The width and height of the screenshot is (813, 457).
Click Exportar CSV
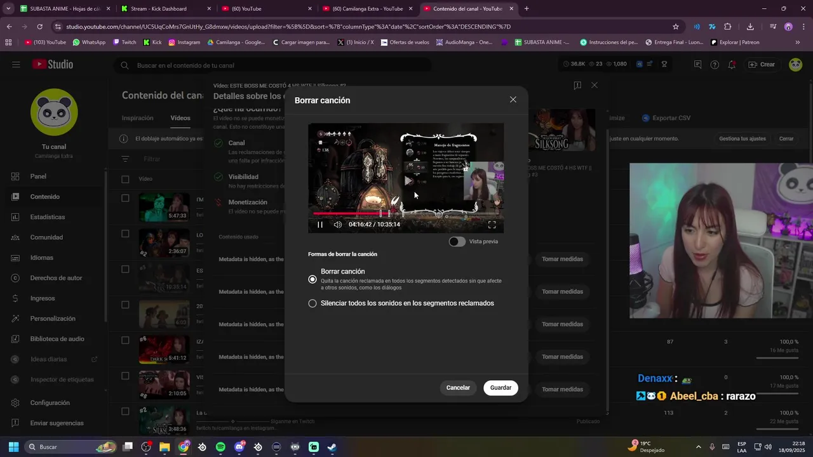point(666,118)
